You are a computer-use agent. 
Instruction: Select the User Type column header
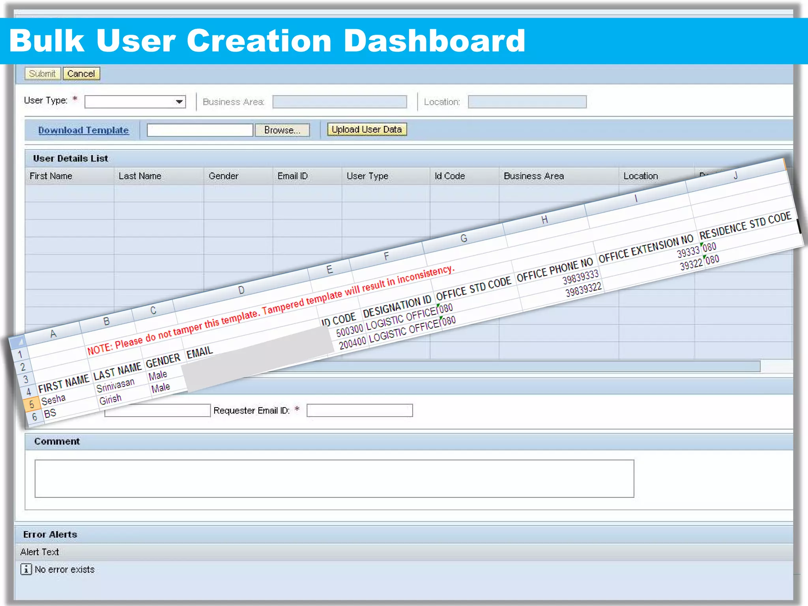[386, 176]
